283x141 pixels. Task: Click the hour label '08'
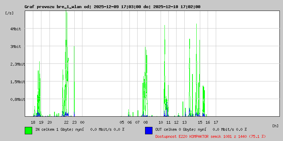(145, 122)
